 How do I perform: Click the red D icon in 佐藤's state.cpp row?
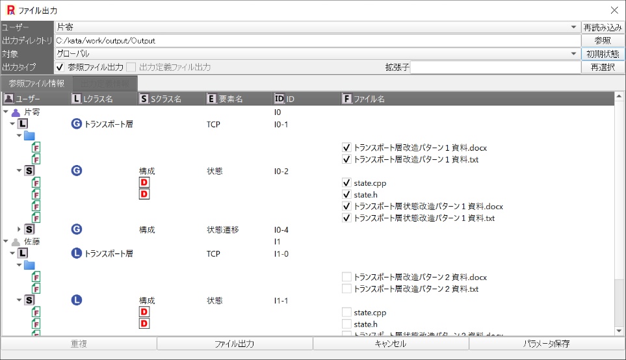point(144,312)
